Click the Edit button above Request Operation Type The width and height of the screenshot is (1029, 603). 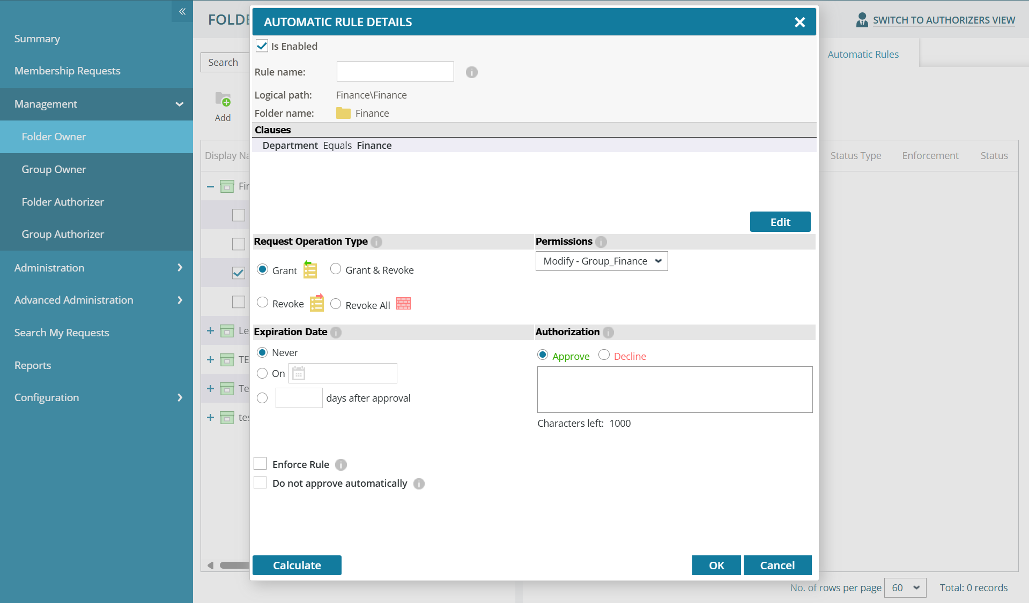(780, 222)
